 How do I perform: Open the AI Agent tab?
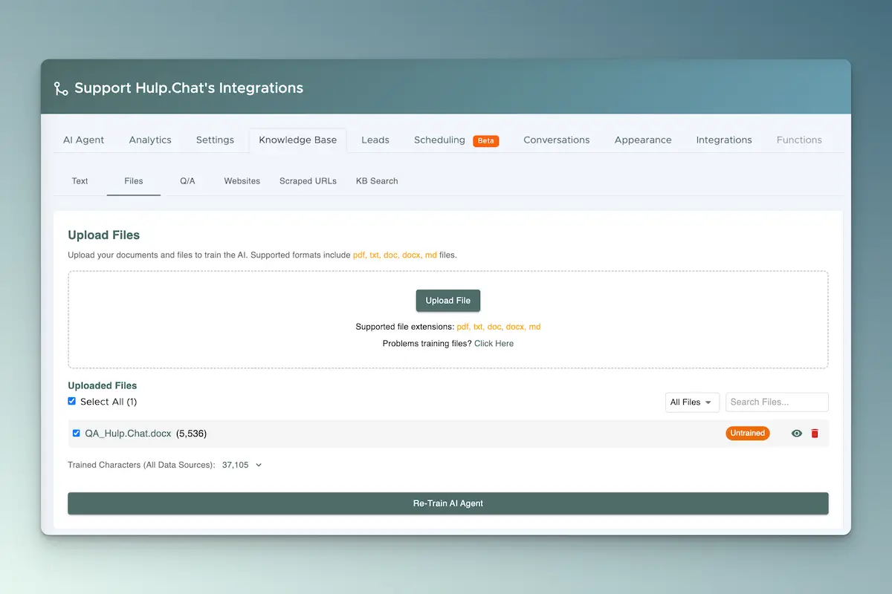(x=83, y=140)
